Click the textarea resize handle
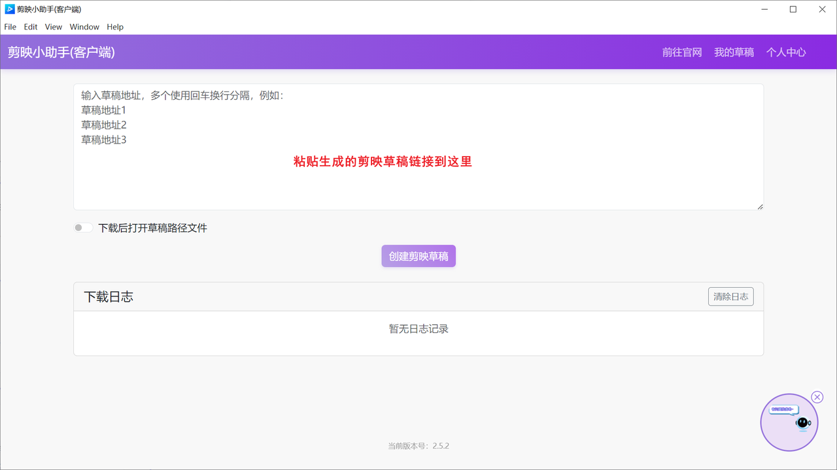Screen dimensions: 837x470 (x=760, y=206)
